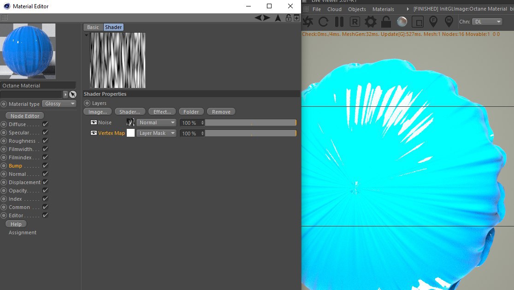Click the arrow beside the material name field
Image resolution: width=514 pixels, height=290 pixels.
click(65, 94)
